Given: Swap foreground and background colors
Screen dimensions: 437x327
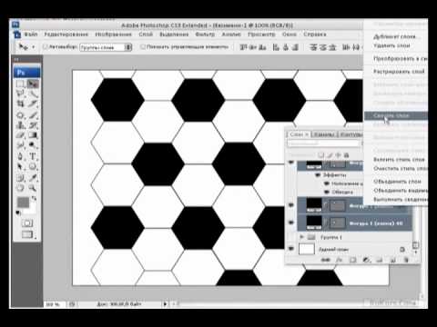Looking at the screenshot, I should pos(35,198).
